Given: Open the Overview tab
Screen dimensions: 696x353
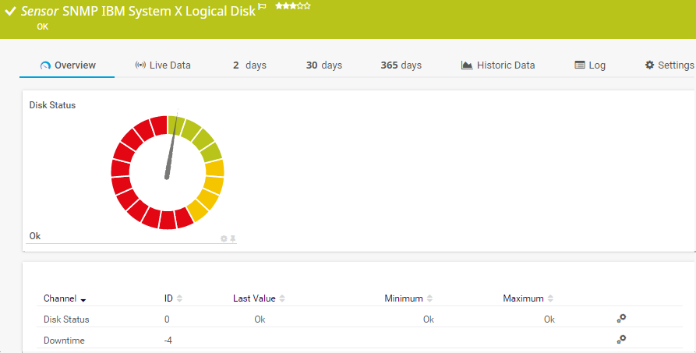Looking at the screenshot, I should tap(67, 65).
